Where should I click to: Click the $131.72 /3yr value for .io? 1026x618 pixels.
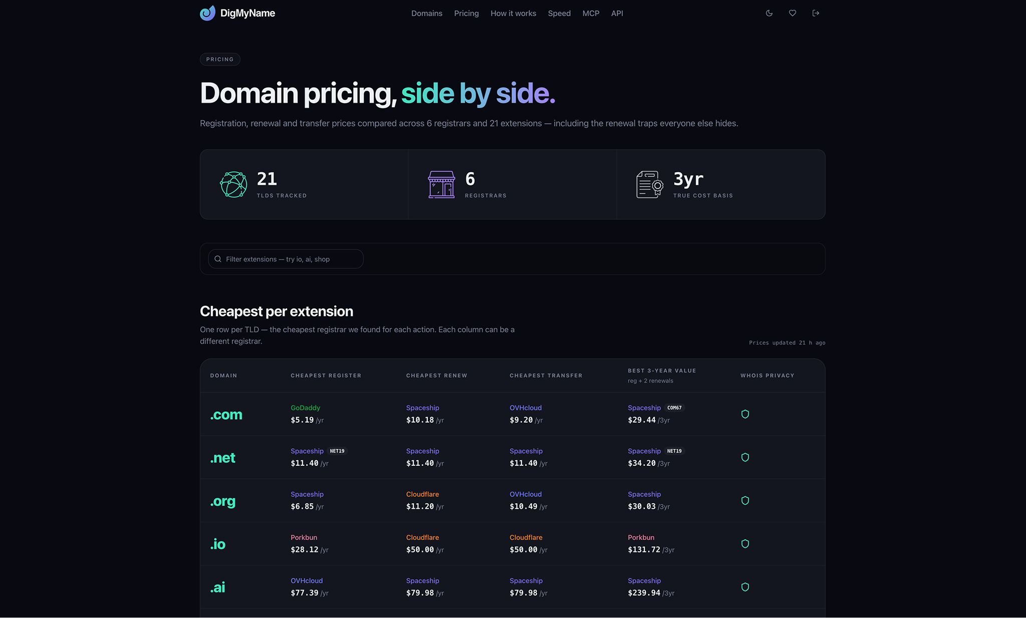(651, 550)
